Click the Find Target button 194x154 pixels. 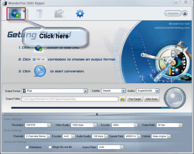click(135, 99)
